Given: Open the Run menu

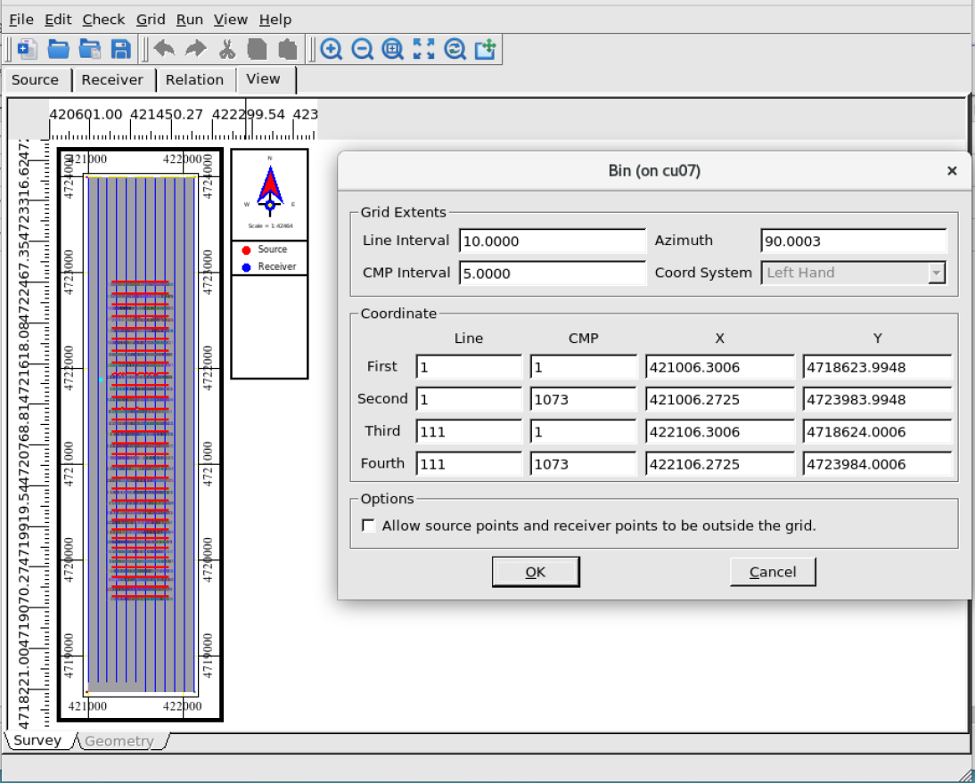Looking at the screenshot, I should tap(189, 20).
